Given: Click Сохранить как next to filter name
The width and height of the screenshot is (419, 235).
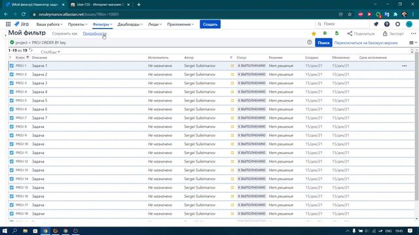Looking at the screenshot, I should point(65,33).
